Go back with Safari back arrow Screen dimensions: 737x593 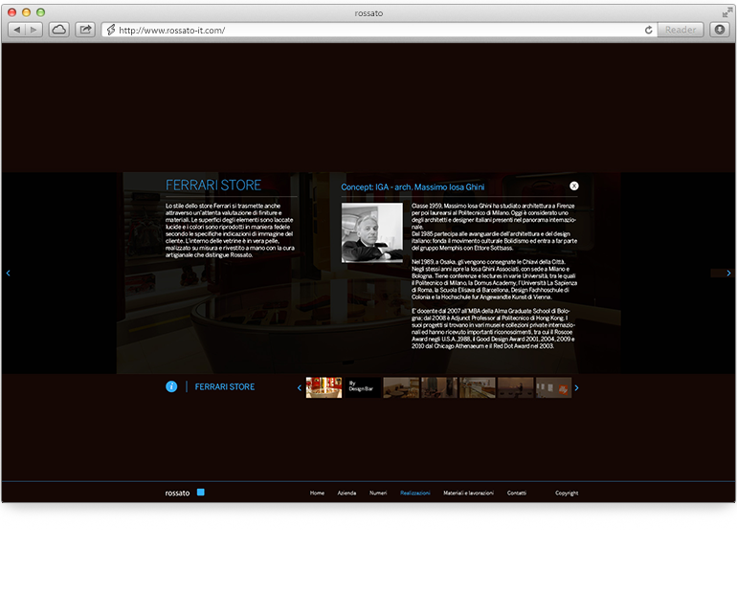pyautogui.click(x=17, y=30)
